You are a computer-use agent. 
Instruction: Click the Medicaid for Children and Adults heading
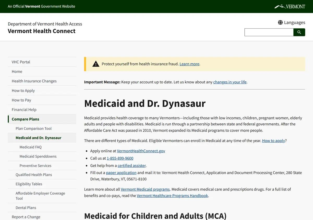point(155,216)
